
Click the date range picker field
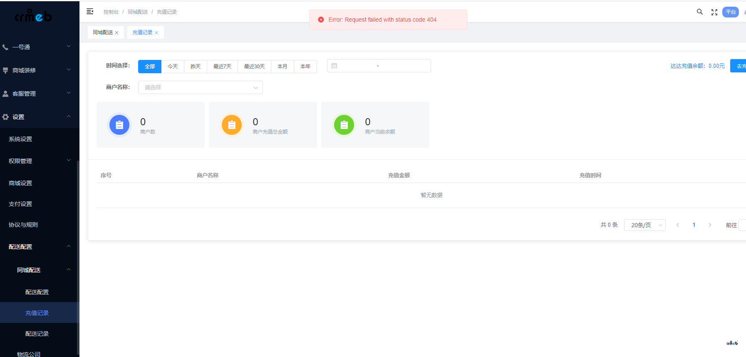coord(379,66)
